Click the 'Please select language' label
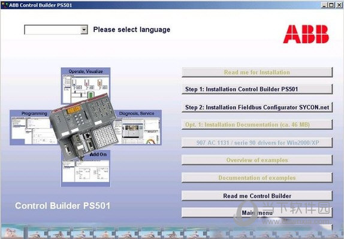This screenshot has width=344, height=239. pos(132,29)
